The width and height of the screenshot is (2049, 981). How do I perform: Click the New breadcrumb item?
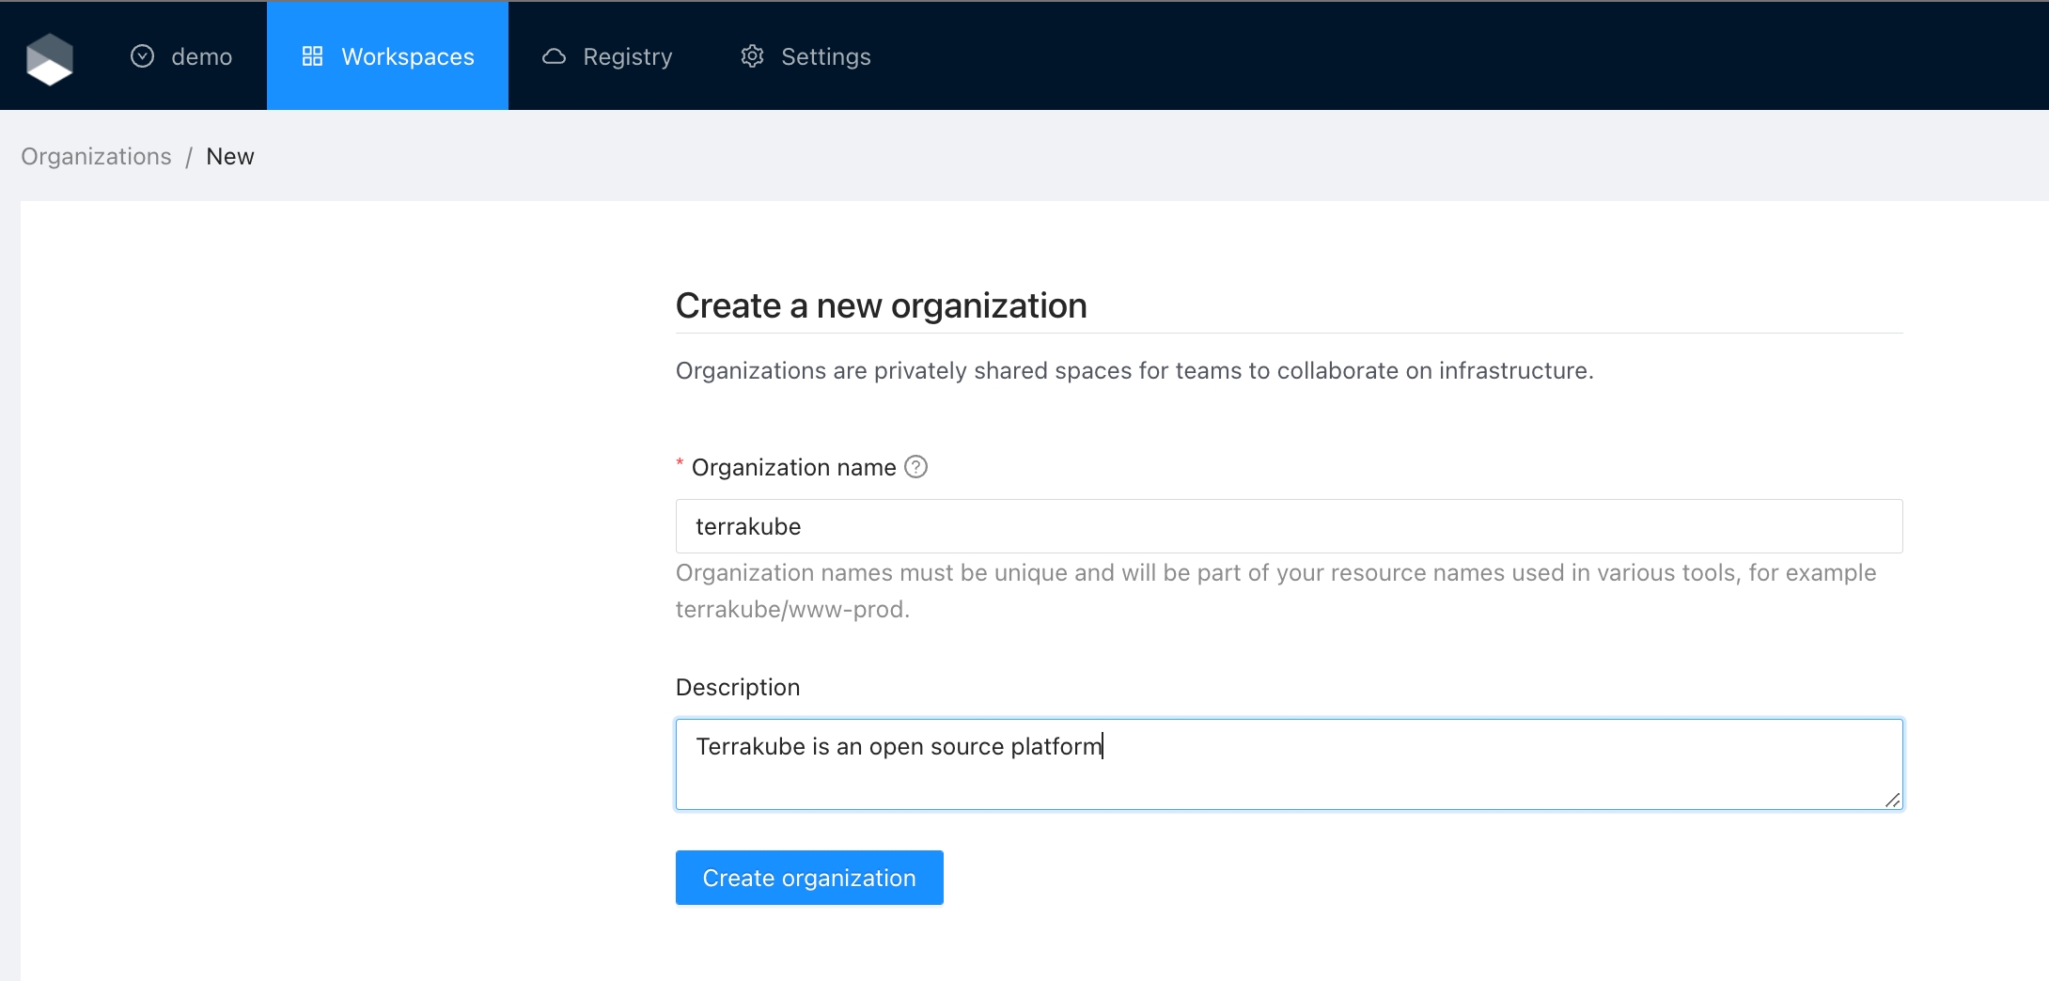(230, 156)
